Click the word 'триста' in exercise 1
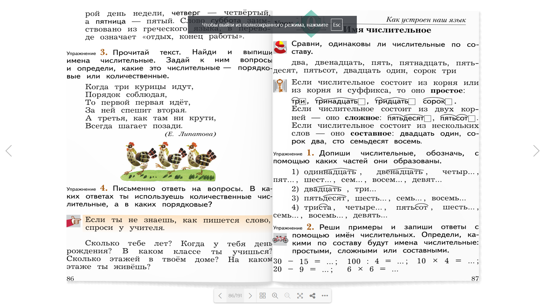 coord(318,208)
